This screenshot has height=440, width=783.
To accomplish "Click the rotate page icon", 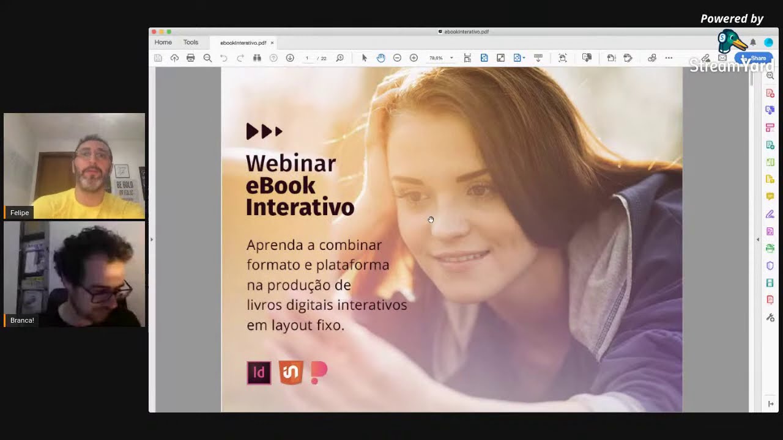I will tap(611, 58).
